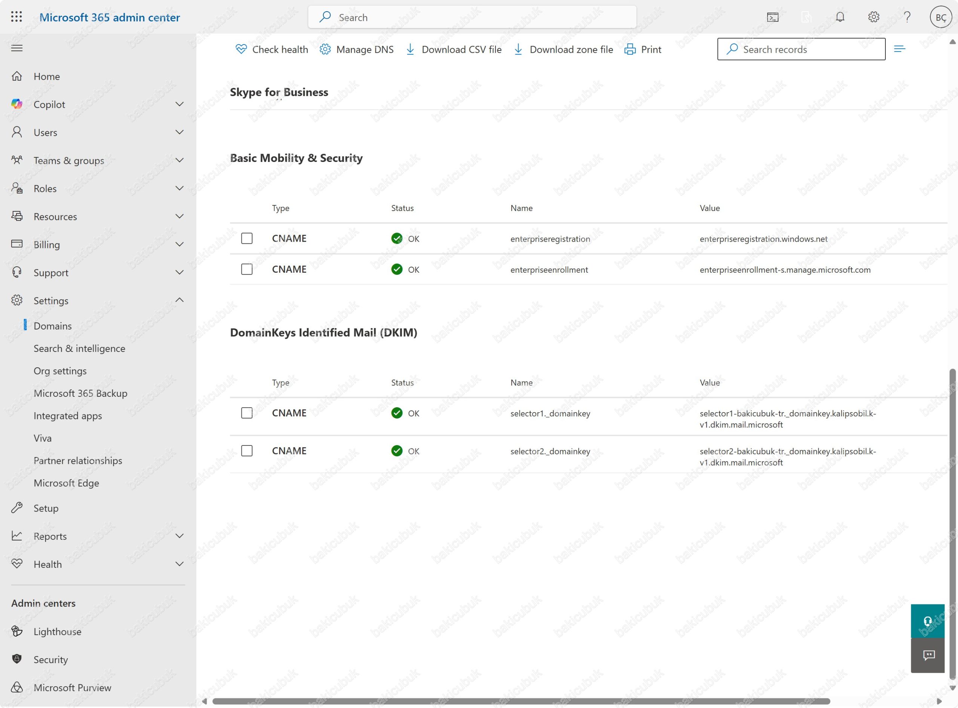Open the Cloud Shell icon in header
Image resolution: width=958 pixels, height=708 pixels.
772,17
